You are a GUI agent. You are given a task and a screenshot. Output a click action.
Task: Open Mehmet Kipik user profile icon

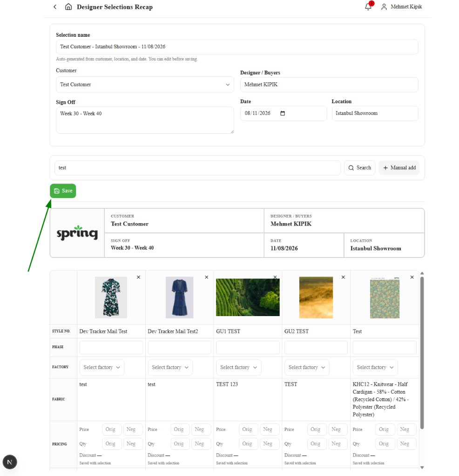[384, 7]
